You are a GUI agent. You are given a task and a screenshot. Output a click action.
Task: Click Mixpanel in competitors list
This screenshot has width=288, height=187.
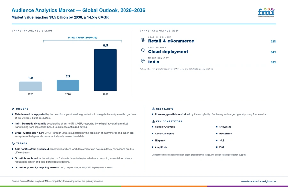[x=160, y=141]
